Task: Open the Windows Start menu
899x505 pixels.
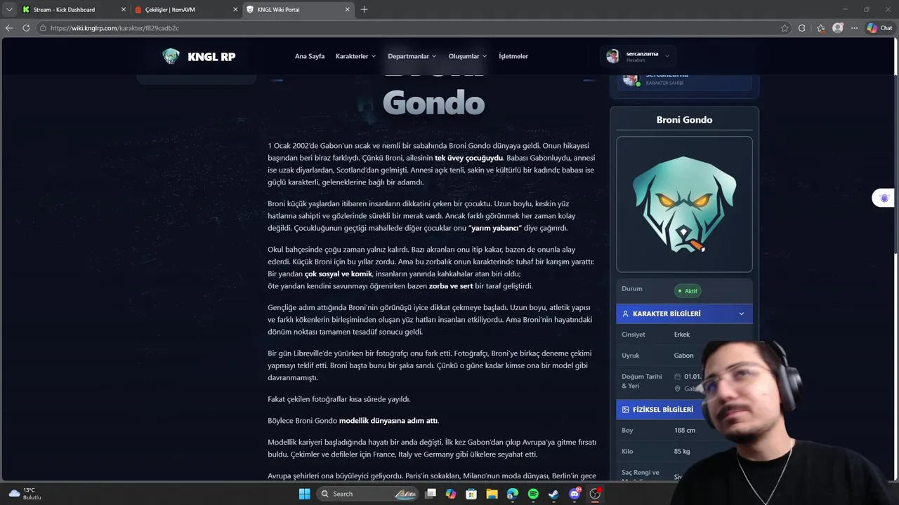Action: [x=304, y=494]
